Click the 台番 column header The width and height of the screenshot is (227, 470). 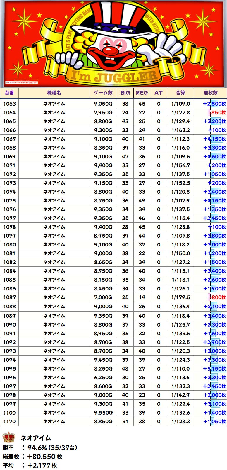[x=9, y=93]
